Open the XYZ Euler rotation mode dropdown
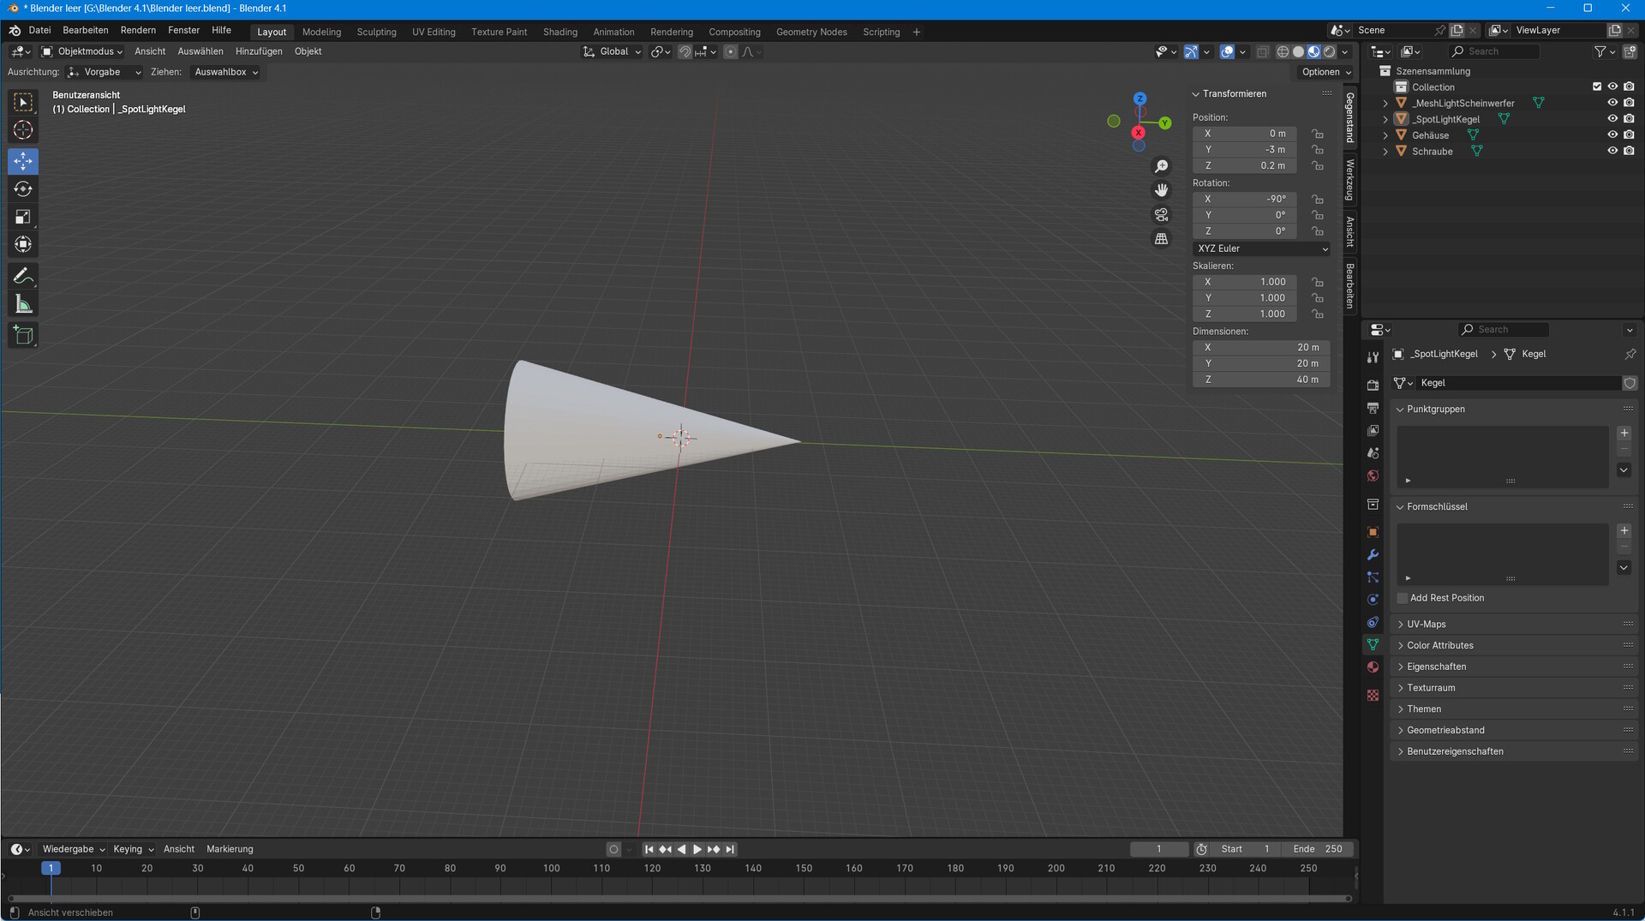 1261,248
